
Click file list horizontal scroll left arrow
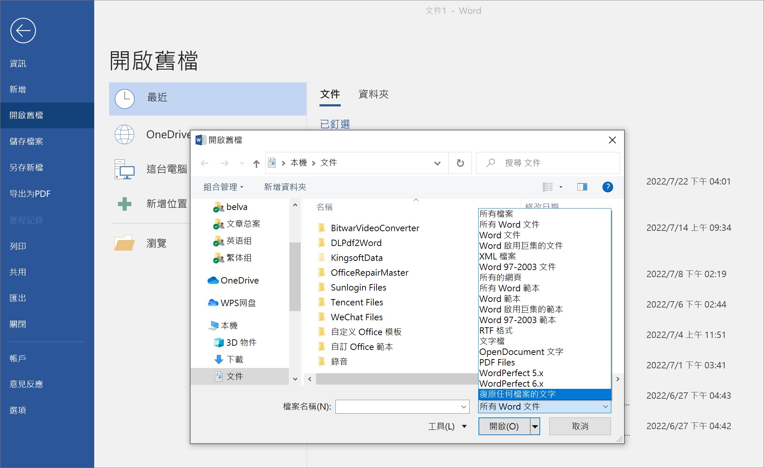point(310,379)
